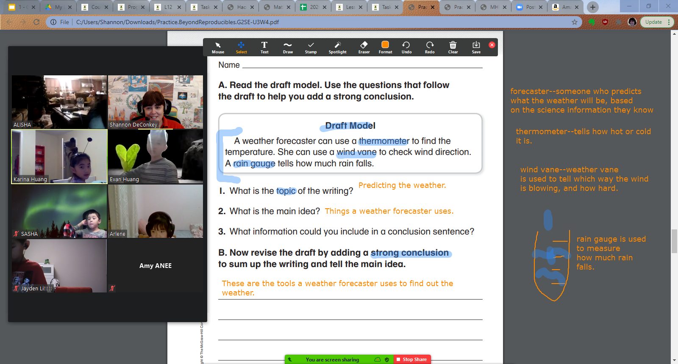Select ALISHA's video thumbnail
The width and height of the screenshot is (678, 364).
(x=59, y=102)
